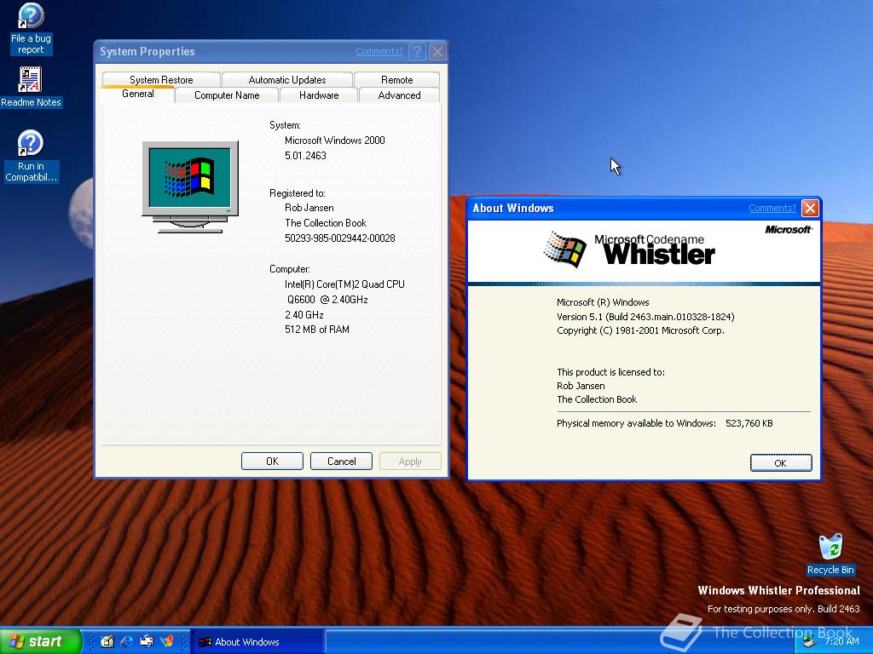Click OK in System Properties
Viewport: 873px width, 654px height.
[272, 461]
